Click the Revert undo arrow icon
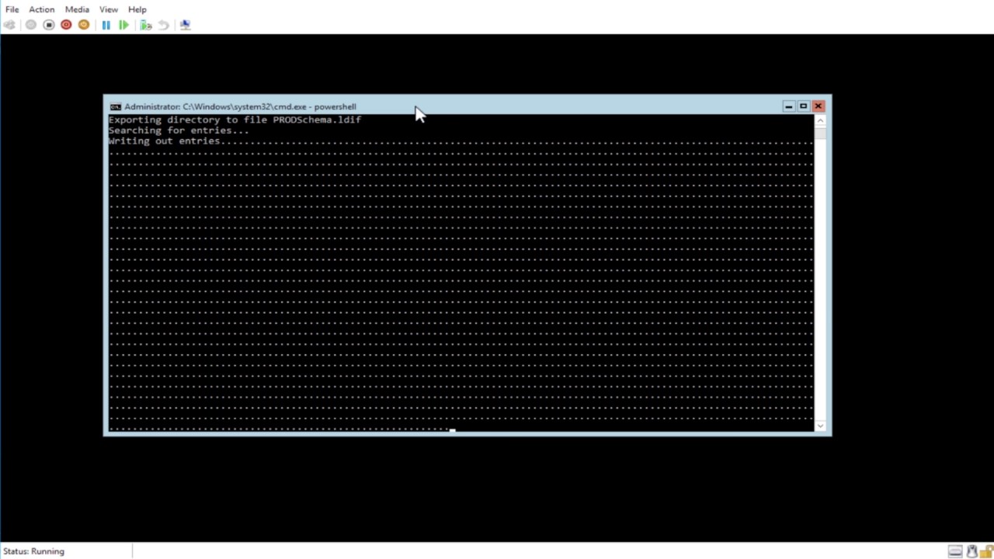 click(x=163, y=25)
